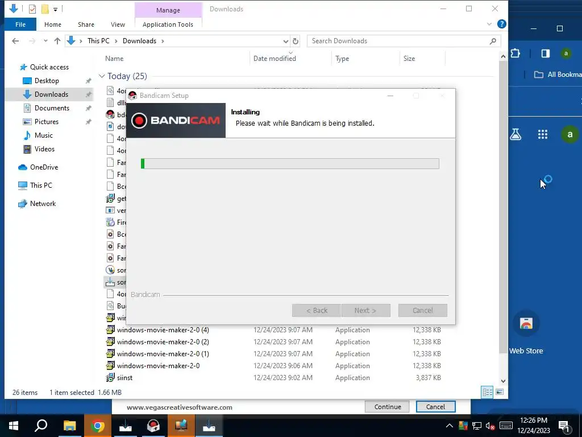This screenshot has width=582, height=437.
Task: Select windows-movie-maker-2-0 (1) file
Action: pos(163,354)
